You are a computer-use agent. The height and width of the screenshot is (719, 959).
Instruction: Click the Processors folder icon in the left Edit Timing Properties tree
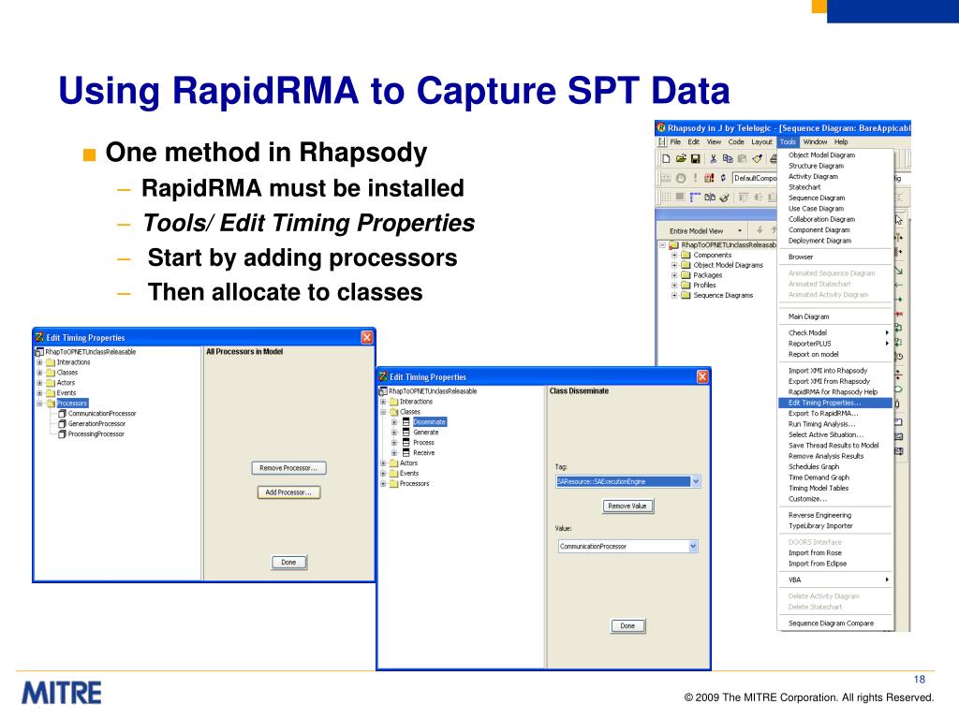(51, 404)
